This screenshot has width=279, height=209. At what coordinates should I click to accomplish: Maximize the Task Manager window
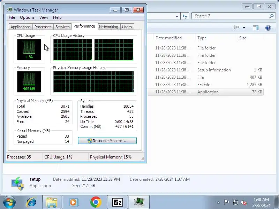(127, 10)
